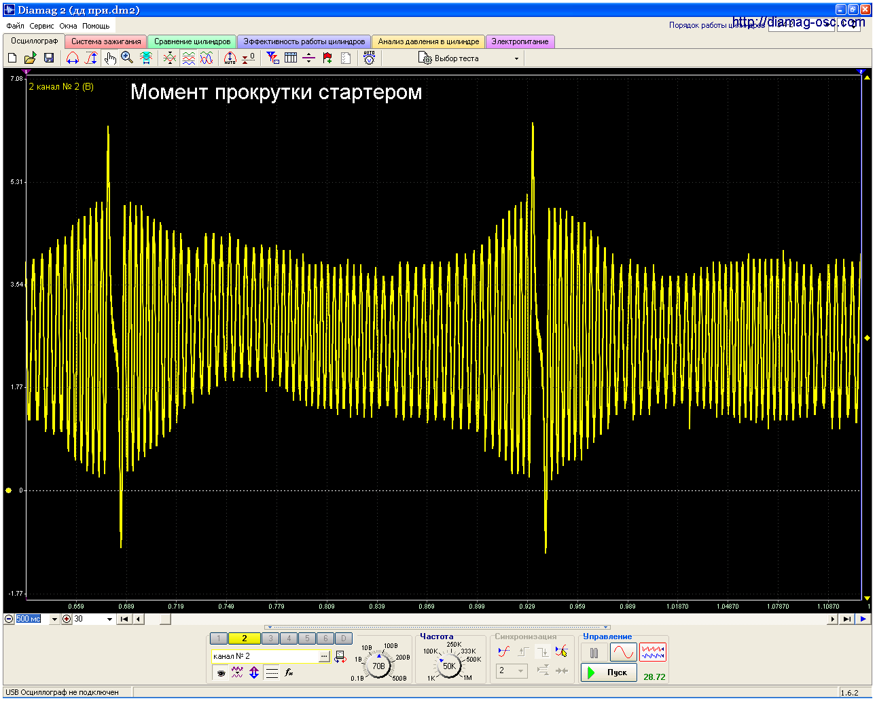Click the zoom in plus time button

pos(67,619)
